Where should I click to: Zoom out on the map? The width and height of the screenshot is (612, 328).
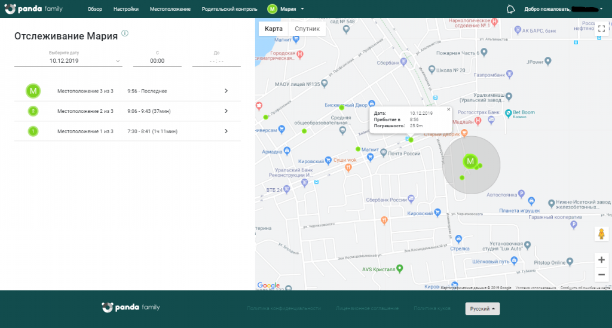(601, 275)
